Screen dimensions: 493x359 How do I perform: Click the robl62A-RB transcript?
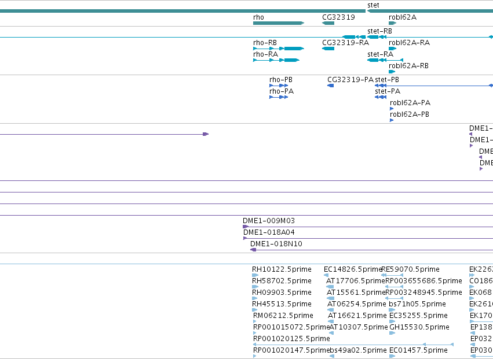click(392, 72)
